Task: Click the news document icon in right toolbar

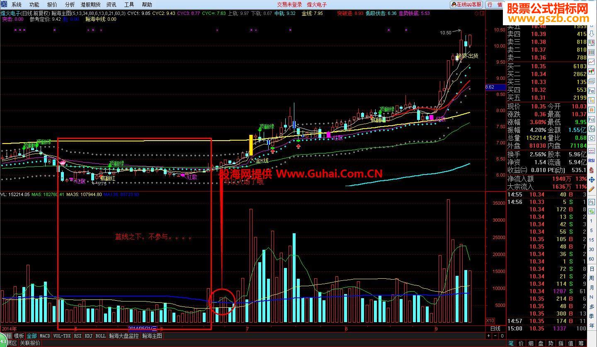Action: tap(592, 81)
